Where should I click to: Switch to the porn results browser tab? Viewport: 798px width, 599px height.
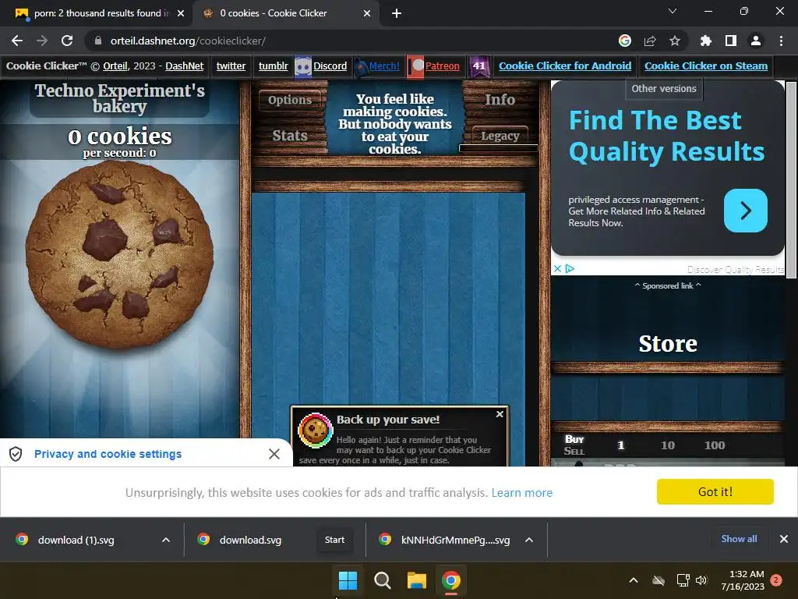pos(99,13)
